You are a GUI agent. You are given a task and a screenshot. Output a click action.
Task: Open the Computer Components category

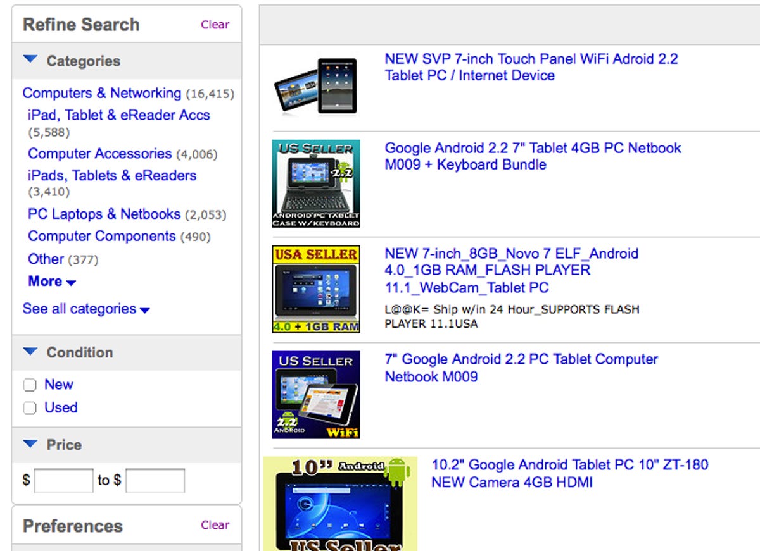pyautogui.click(x=101, y=236)
